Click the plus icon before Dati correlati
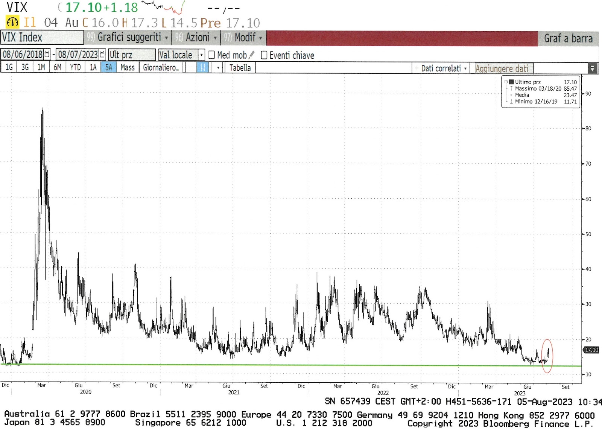The height and width of the screenshot is (429, 602). tap(417, 68)
